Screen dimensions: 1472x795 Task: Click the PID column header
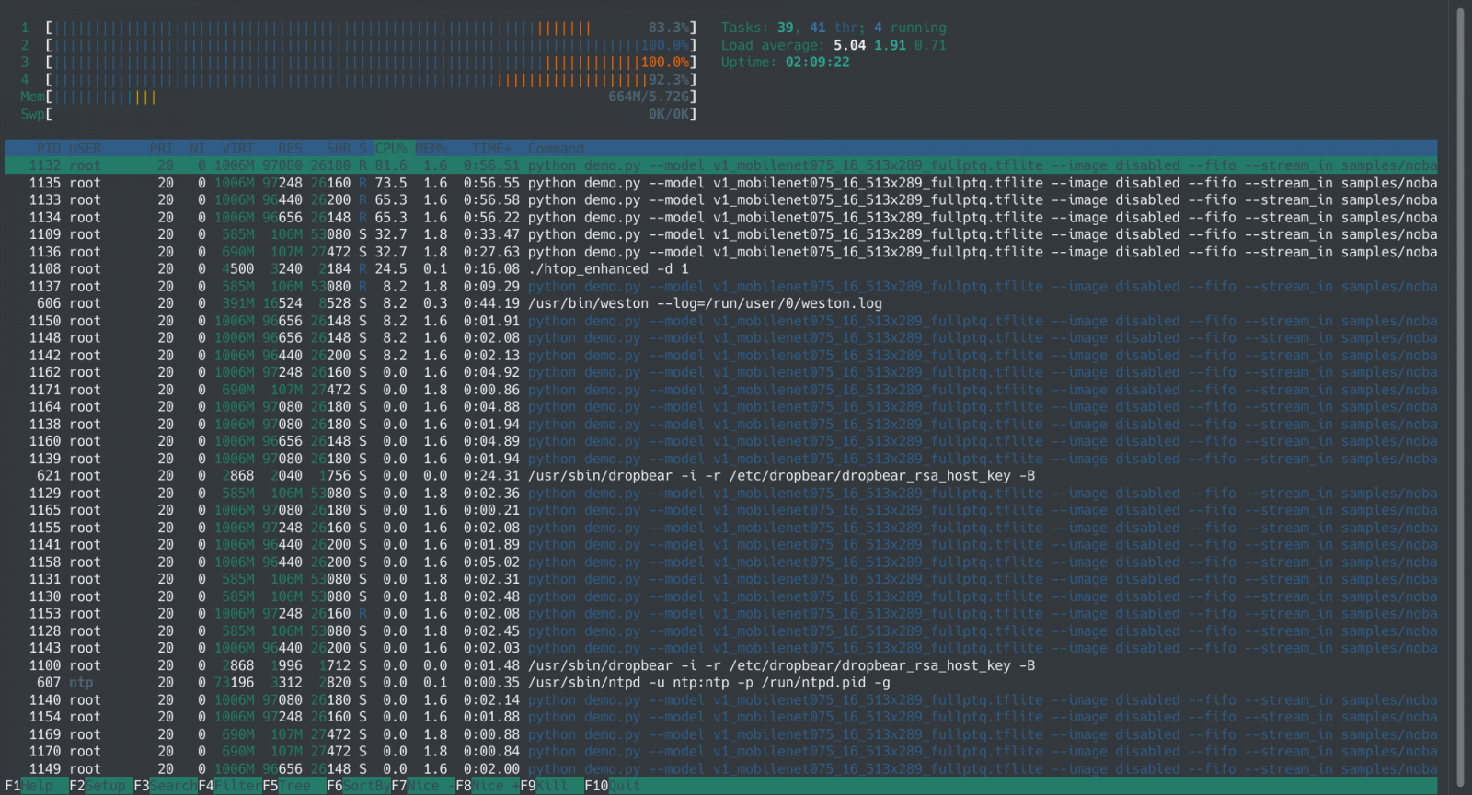pyautogui.click(x=48, y=149)
